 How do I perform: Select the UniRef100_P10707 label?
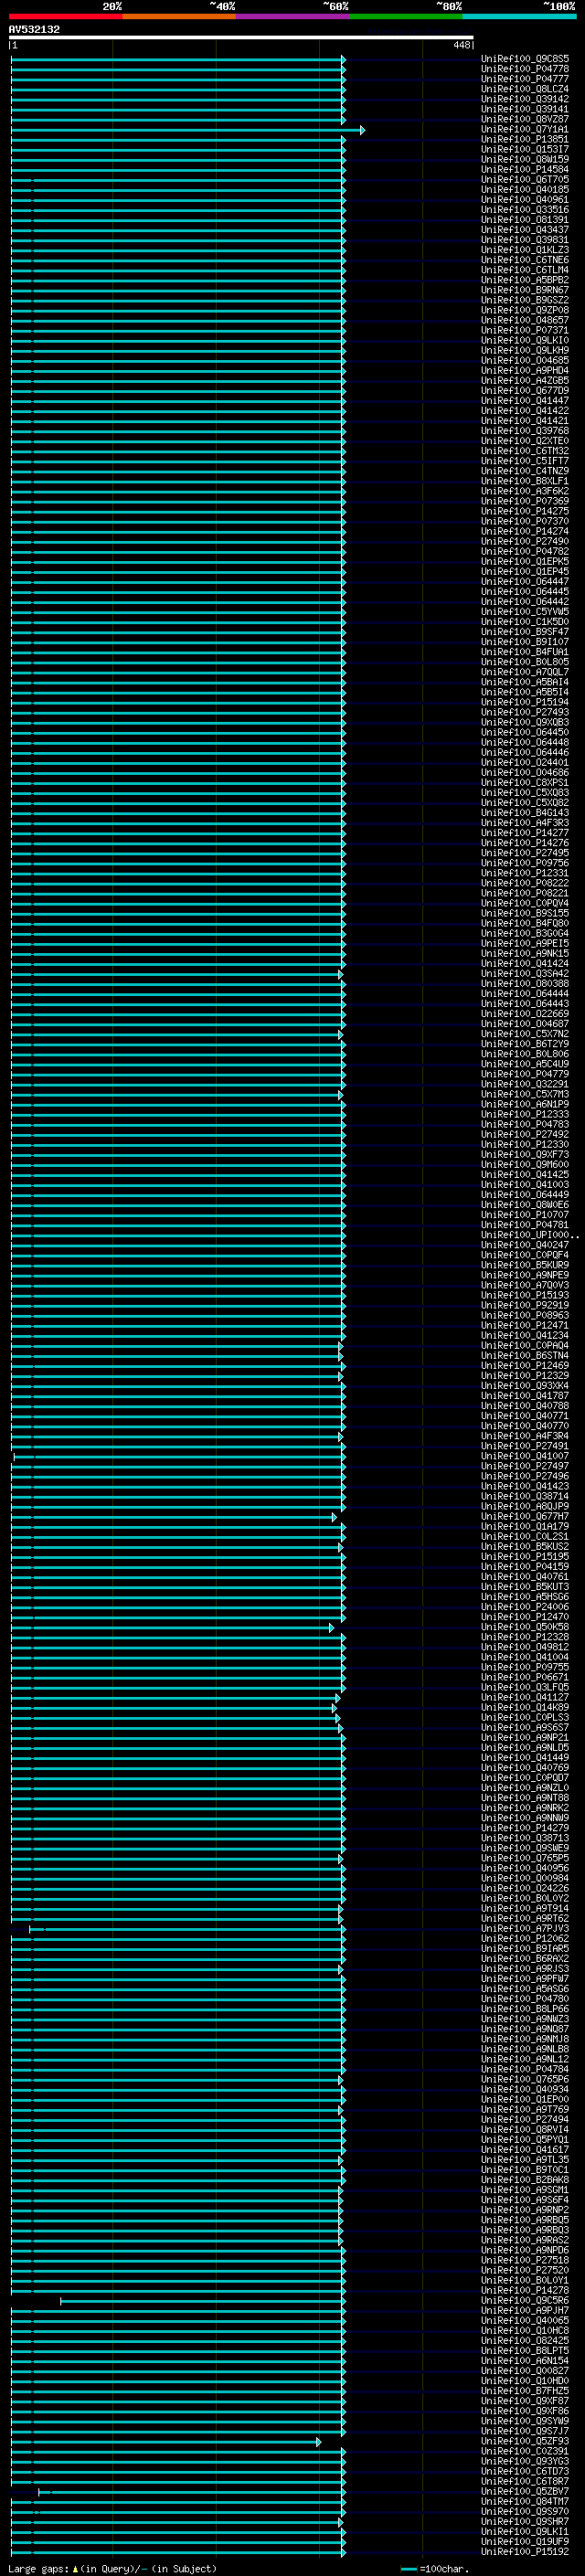tap(525, 1214)
